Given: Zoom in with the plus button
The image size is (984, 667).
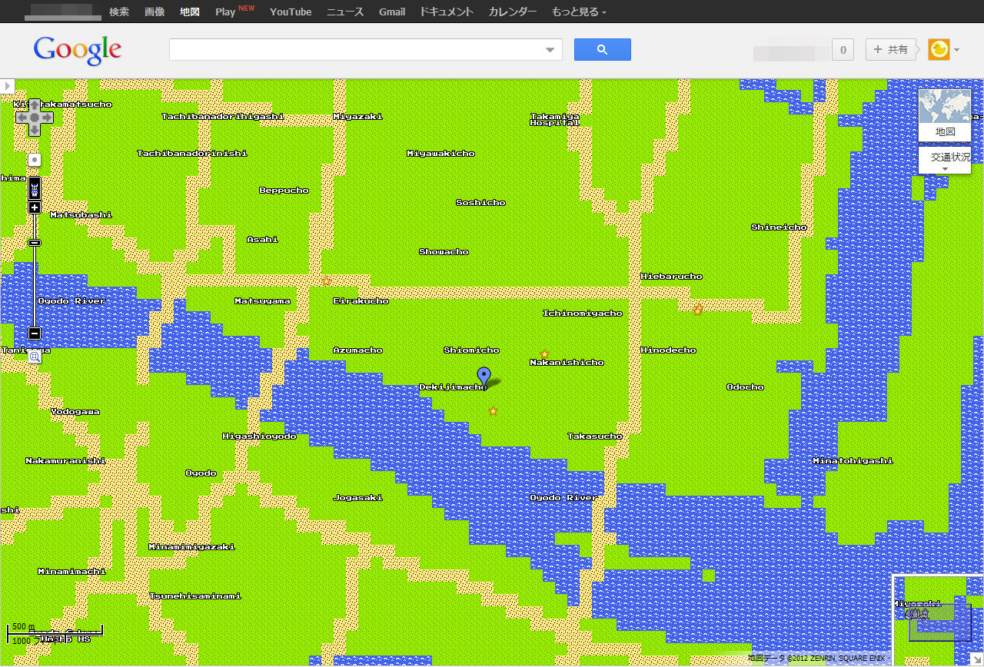Looking at the screenshot, I should pos(35,207).
